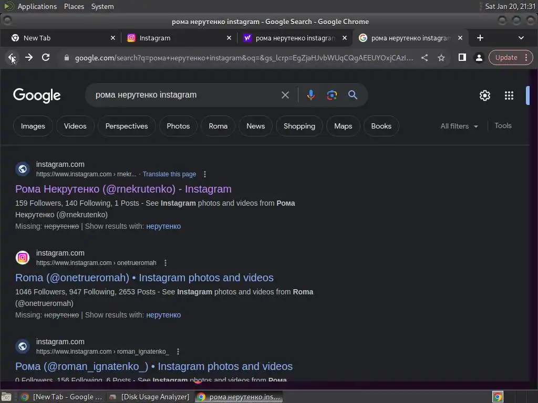Start voice search with microphone icon
This screenshot has height=403, width=538.
tap(311, 95)
